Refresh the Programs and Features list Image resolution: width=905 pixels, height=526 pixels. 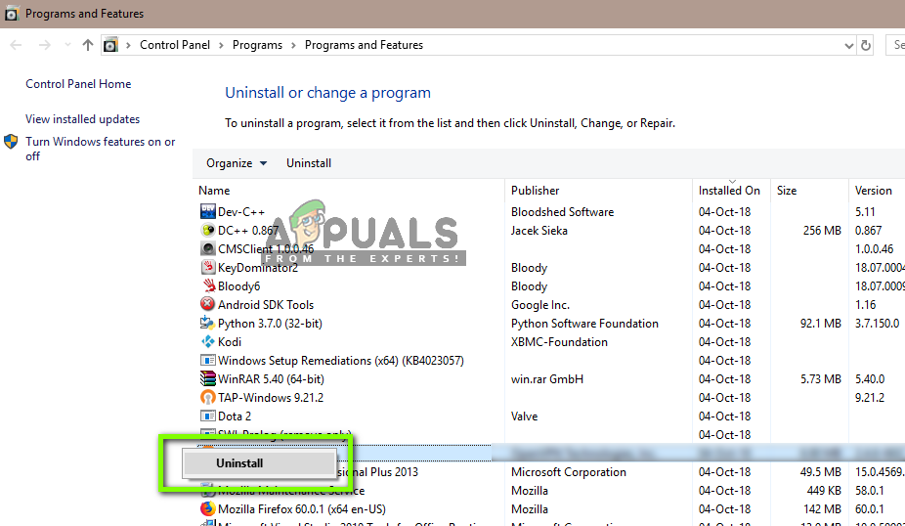pyautogui.click(x=866, y=45)
